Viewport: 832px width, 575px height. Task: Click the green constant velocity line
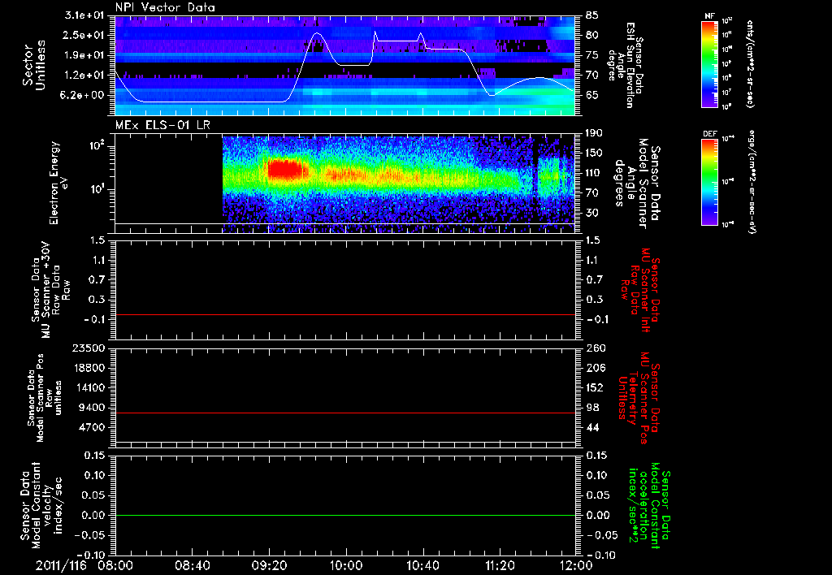click(345, 515)
